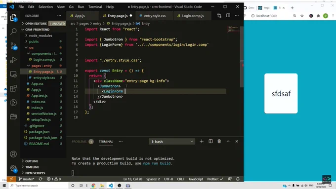Click CRLF end of line setting

point(180,179)
